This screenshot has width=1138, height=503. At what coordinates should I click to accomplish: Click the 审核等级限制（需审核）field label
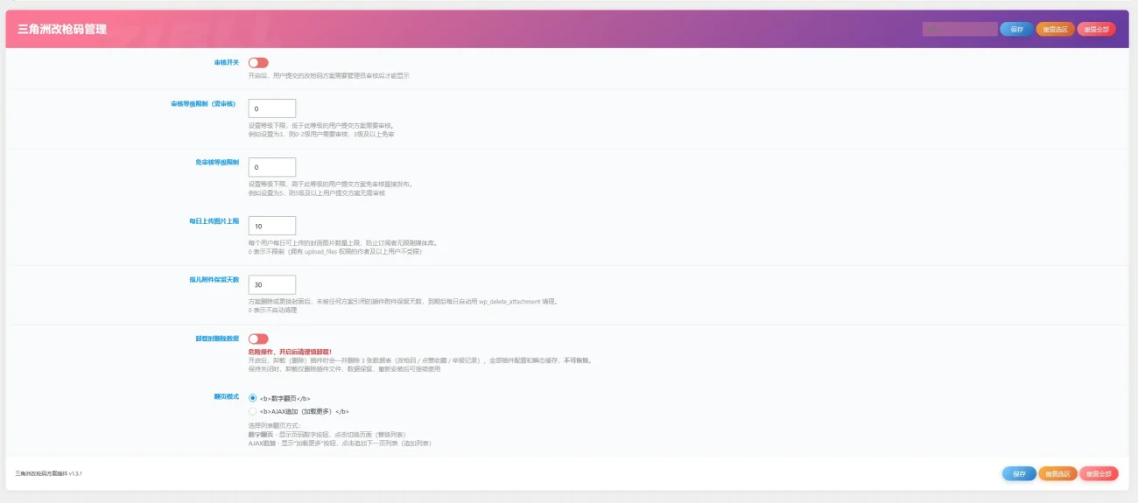[x=203, y=104]
